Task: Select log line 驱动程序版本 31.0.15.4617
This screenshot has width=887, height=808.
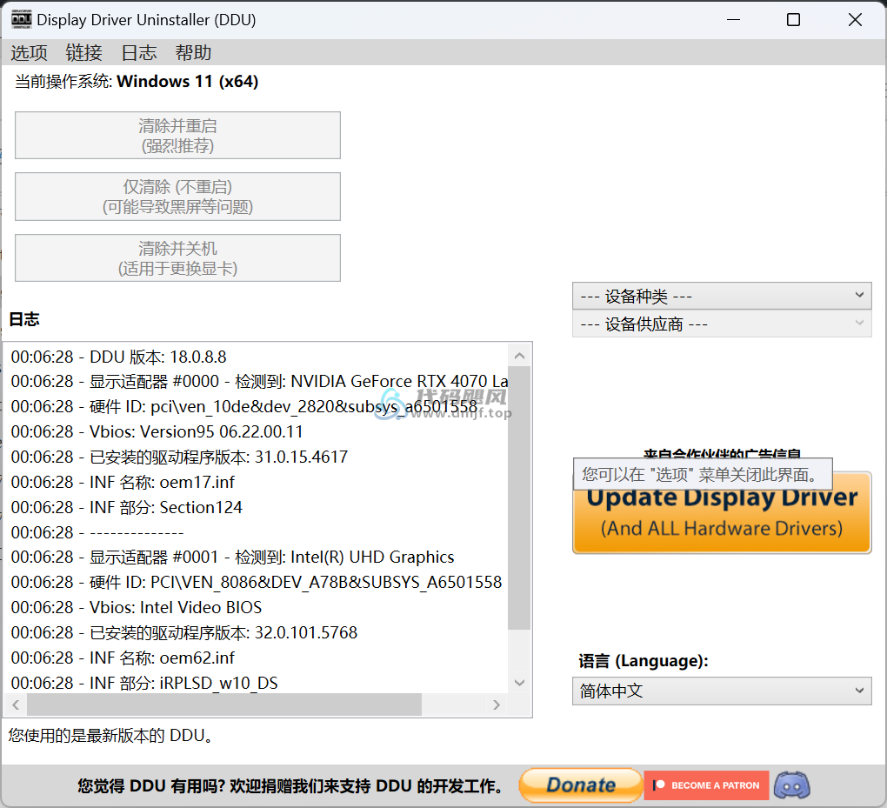Action: pos(179,457)
